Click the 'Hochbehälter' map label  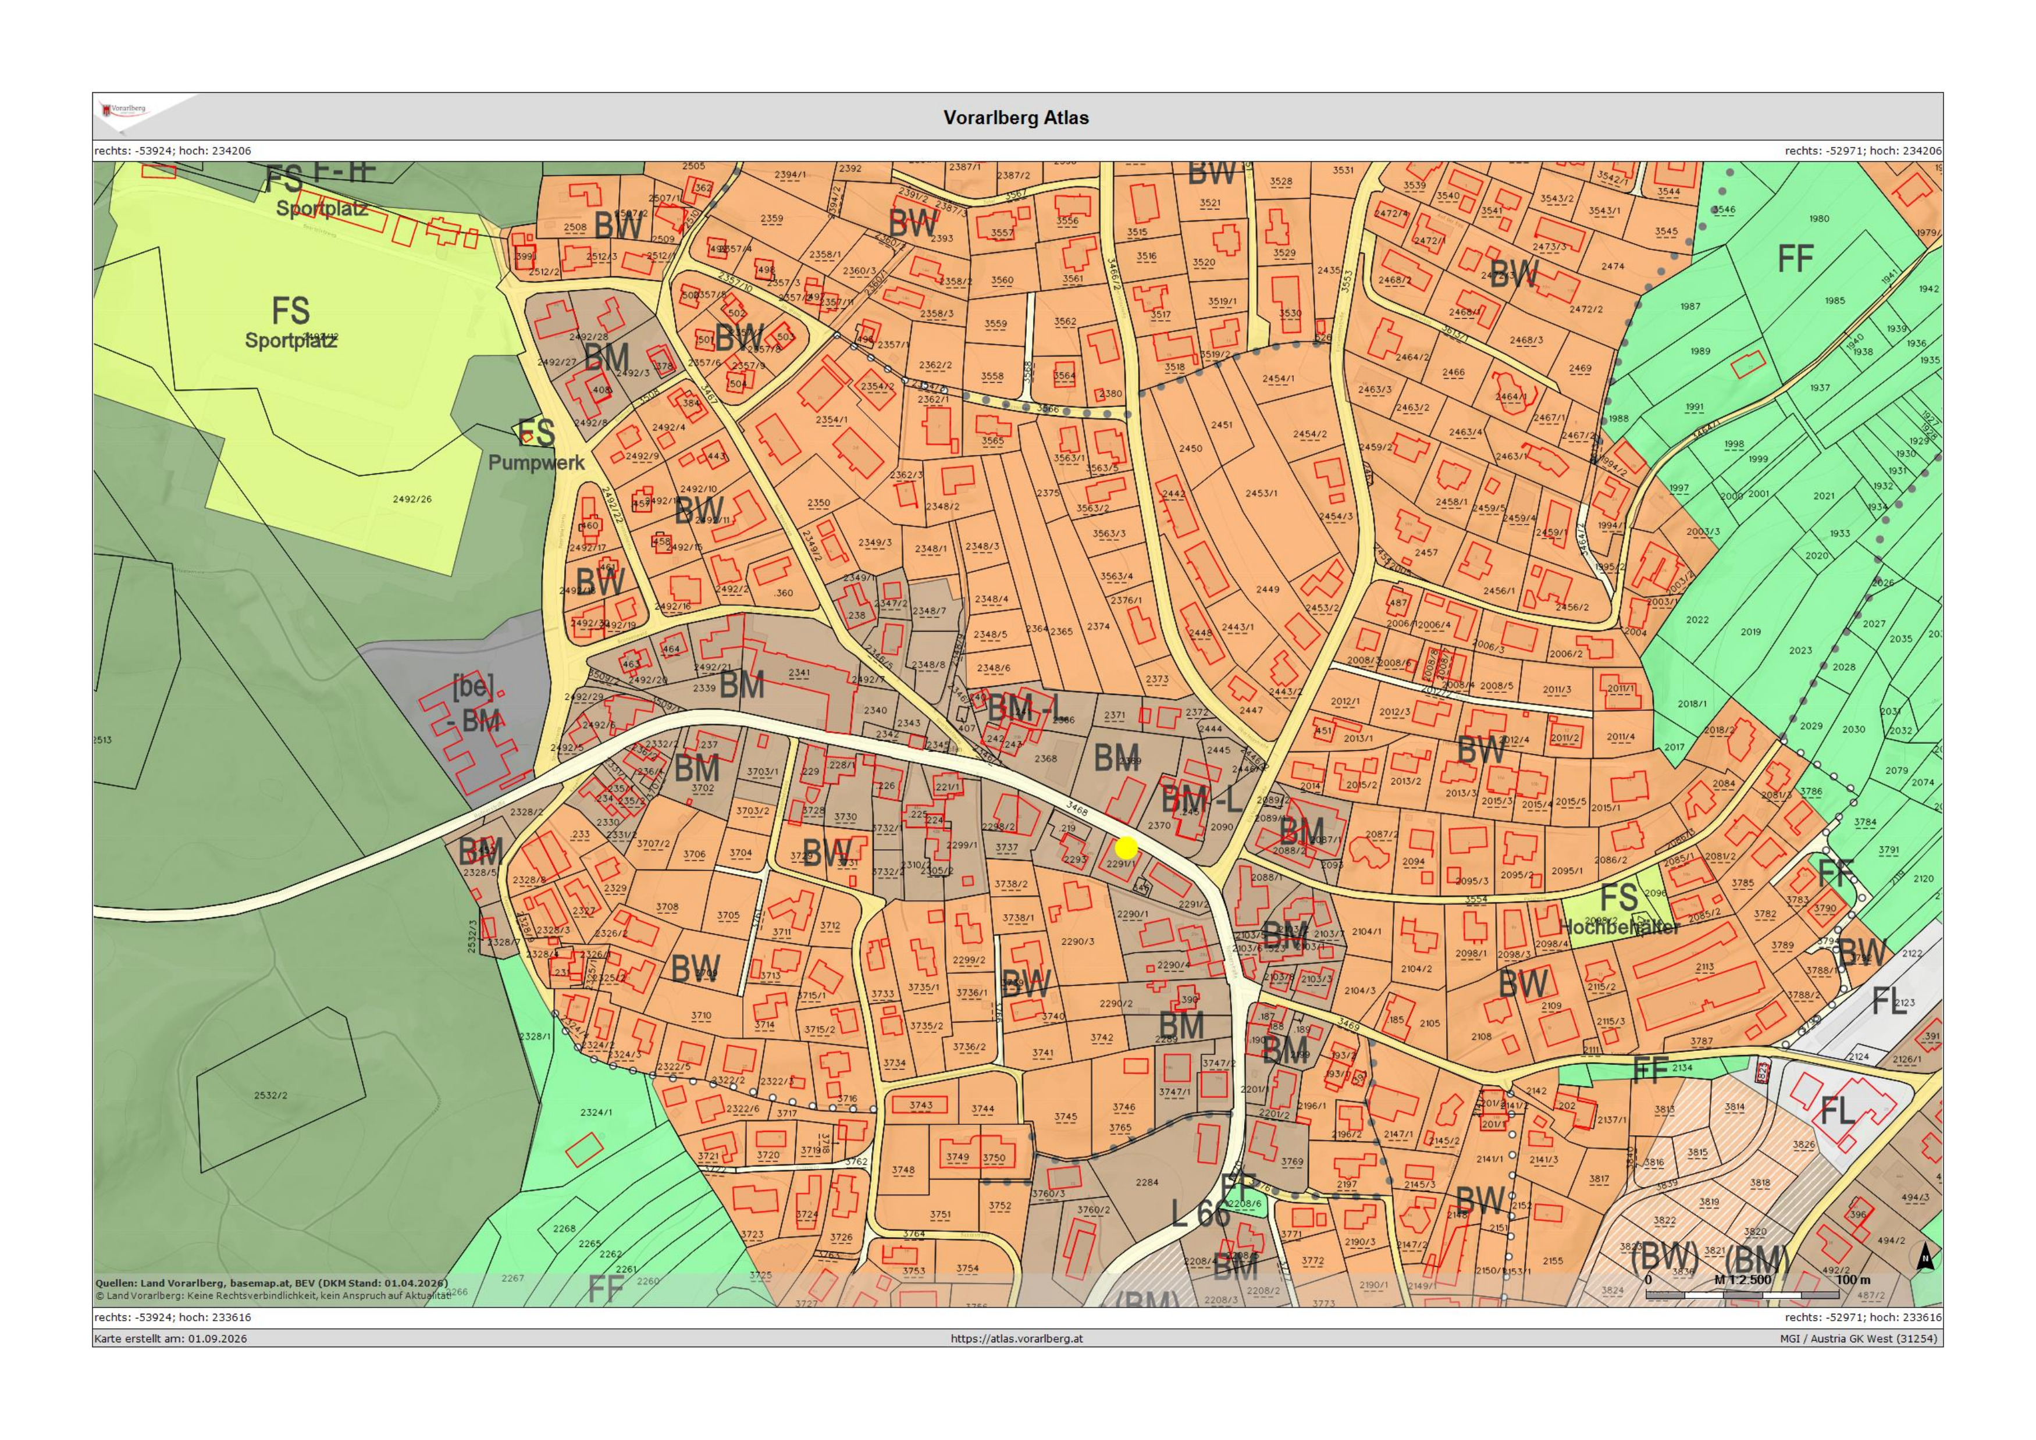click(x=1619, y=928)
